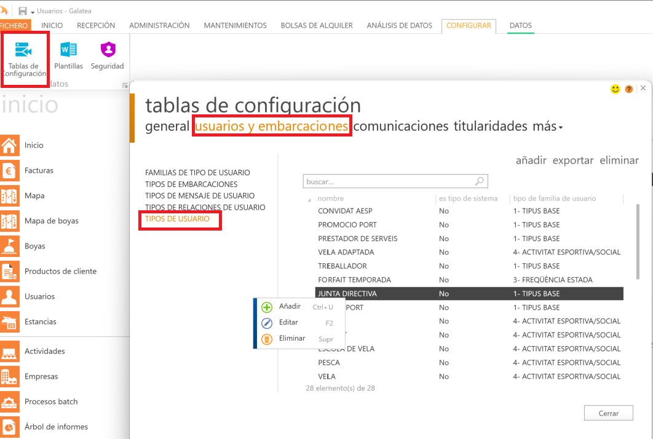Select TIPOS DE EMBARCACIONES in left list
Screen dimensions: 653x439
191,184
